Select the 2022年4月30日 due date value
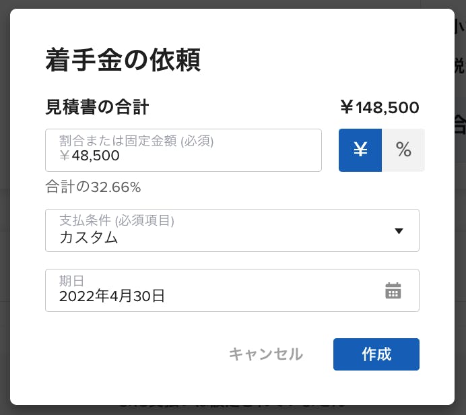Screen dimensions: 466x415 112,296
